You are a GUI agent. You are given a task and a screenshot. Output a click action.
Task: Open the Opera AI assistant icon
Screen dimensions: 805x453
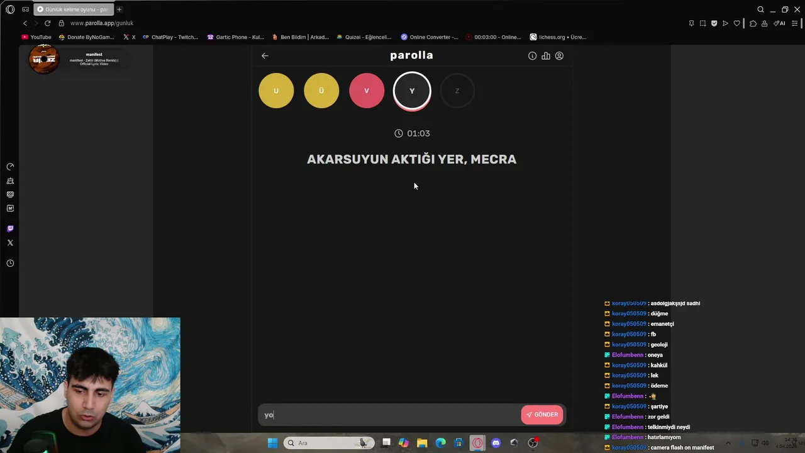click(779, 23)
